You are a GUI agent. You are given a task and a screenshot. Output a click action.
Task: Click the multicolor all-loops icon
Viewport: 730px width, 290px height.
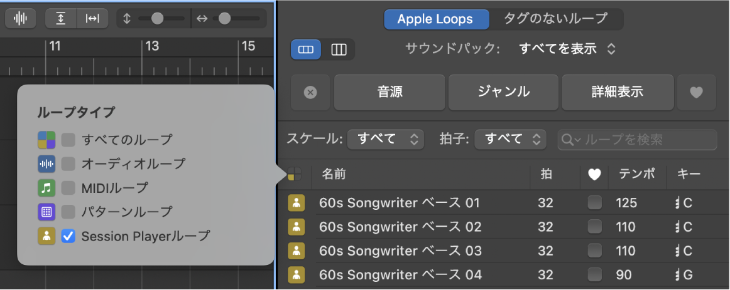pos(46,140)
